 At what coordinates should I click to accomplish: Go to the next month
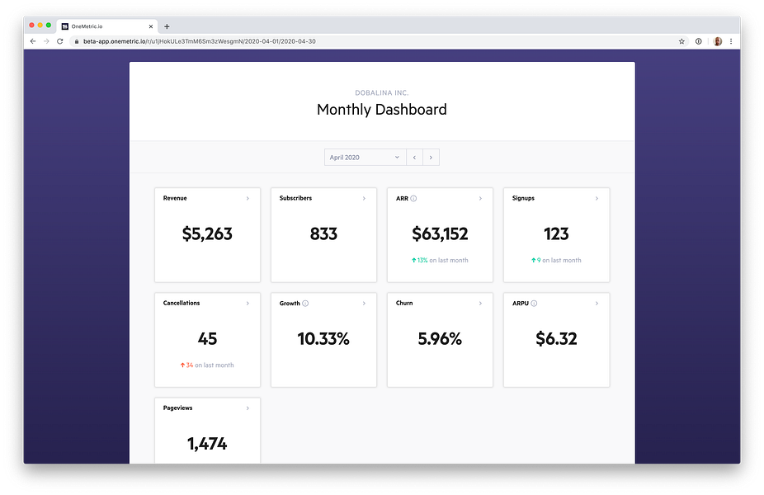pyautogui.click(x=431, y=158)
